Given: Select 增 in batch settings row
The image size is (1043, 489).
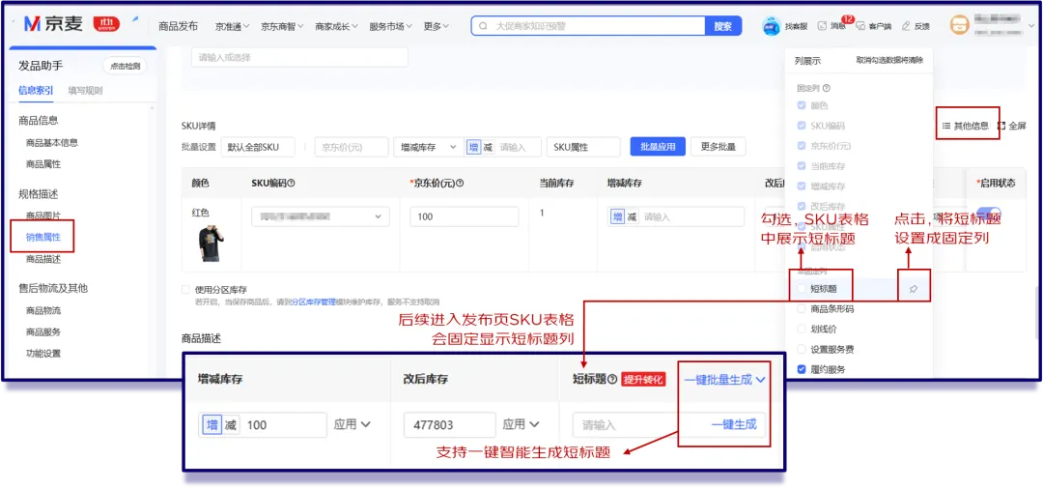Looking at the screenshot, I should [x=473, y=147].
